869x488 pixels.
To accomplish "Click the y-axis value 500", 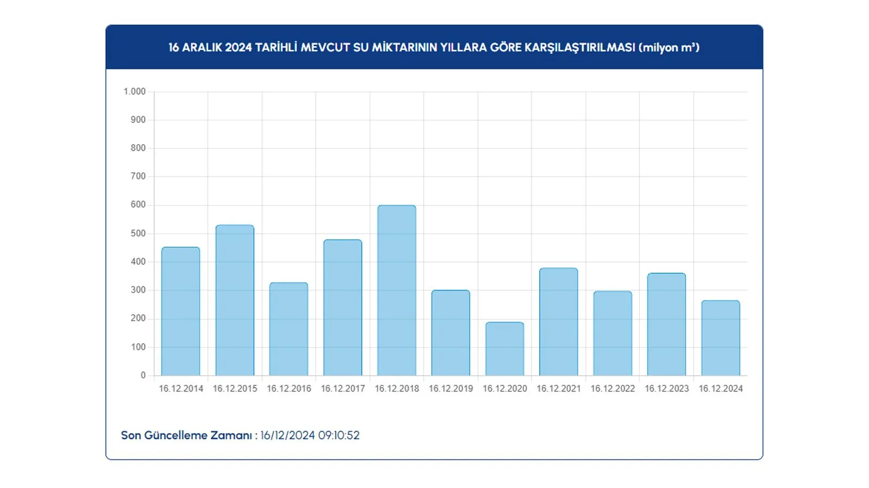I will (138, 234).
